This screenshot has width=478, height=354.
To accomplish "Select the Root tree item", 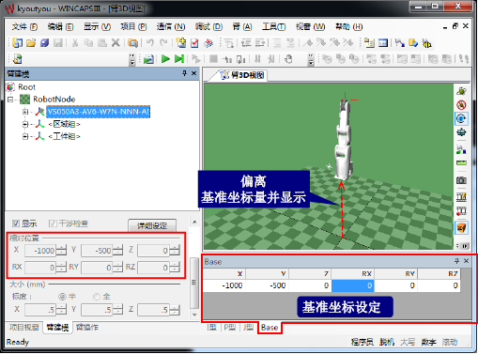I will [26, 87].
